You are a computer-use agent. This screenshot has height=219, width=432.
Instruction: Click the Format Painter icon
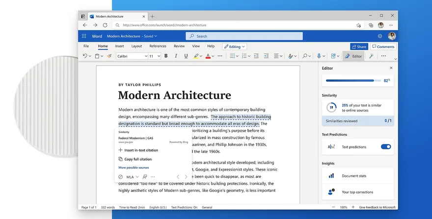pyautogui.click(x=109, y=56)
